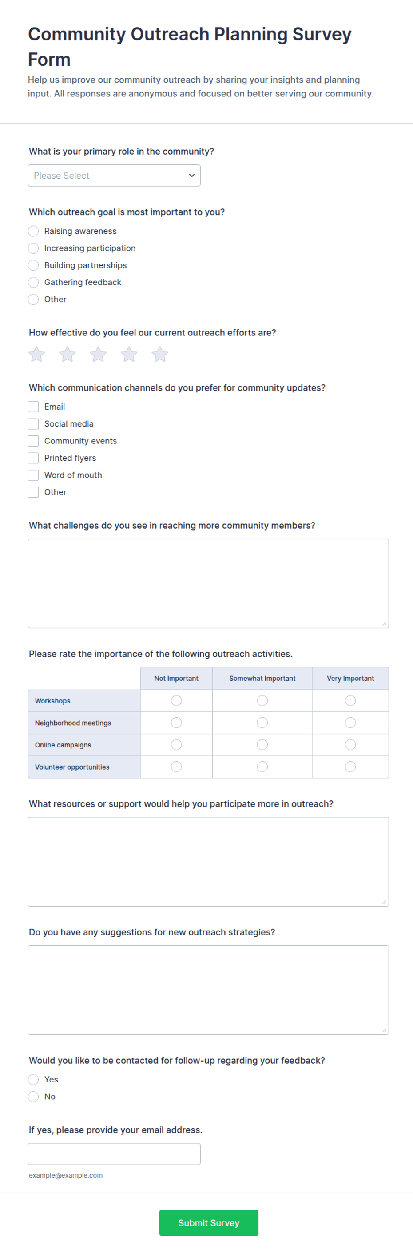This screenshot has width=413, height=1258.
Task: Mark Volunteer opportunities as Very Important
Action: click(x=350, y=767)
